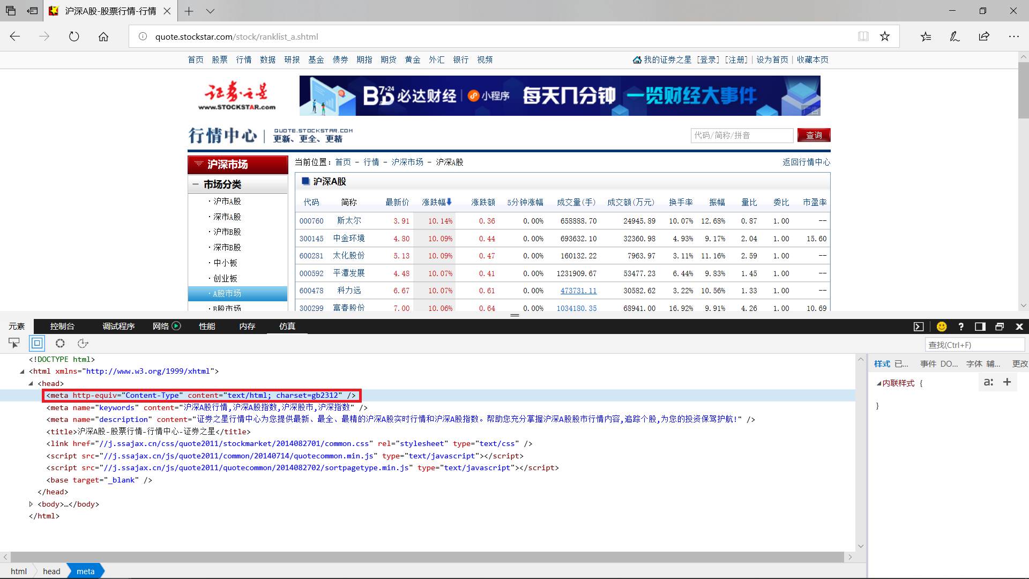
Task: Show tab previews chevron
Action: point(210,11)
